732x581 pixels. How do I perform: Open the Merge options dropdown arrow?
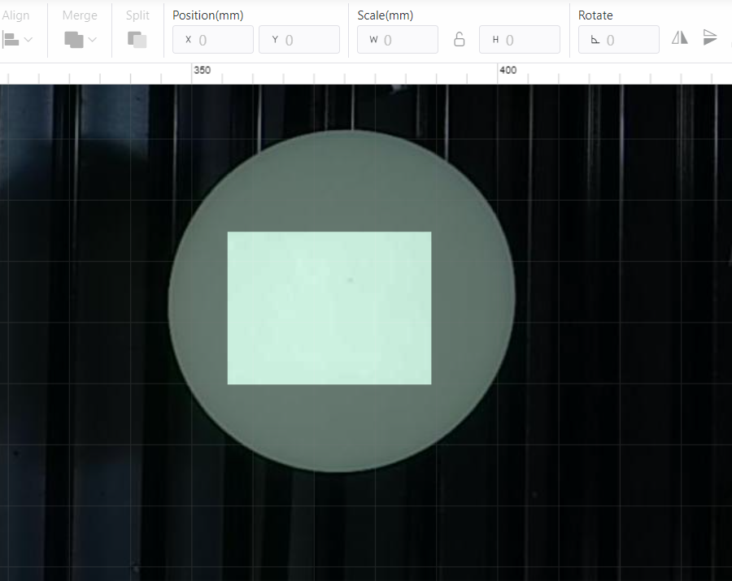(x=93, y=40)
